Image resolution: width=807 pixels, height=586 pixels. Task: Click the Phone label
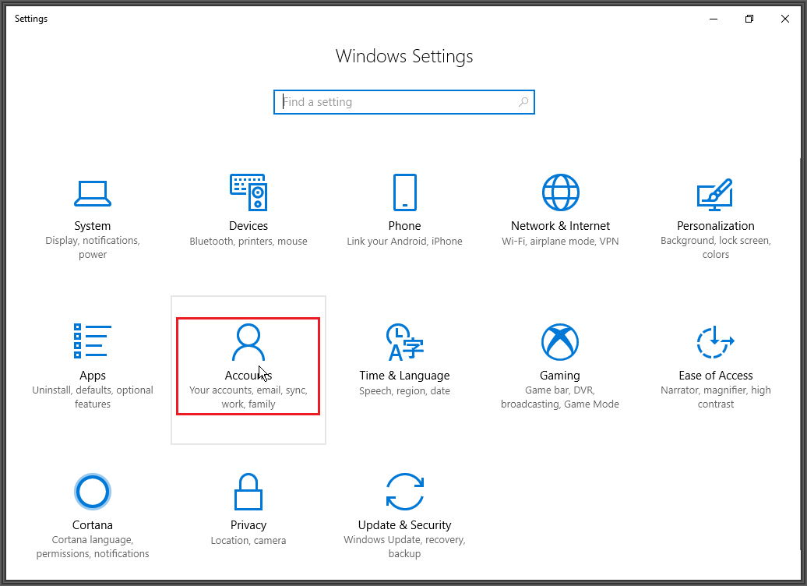tap(404, 226)
